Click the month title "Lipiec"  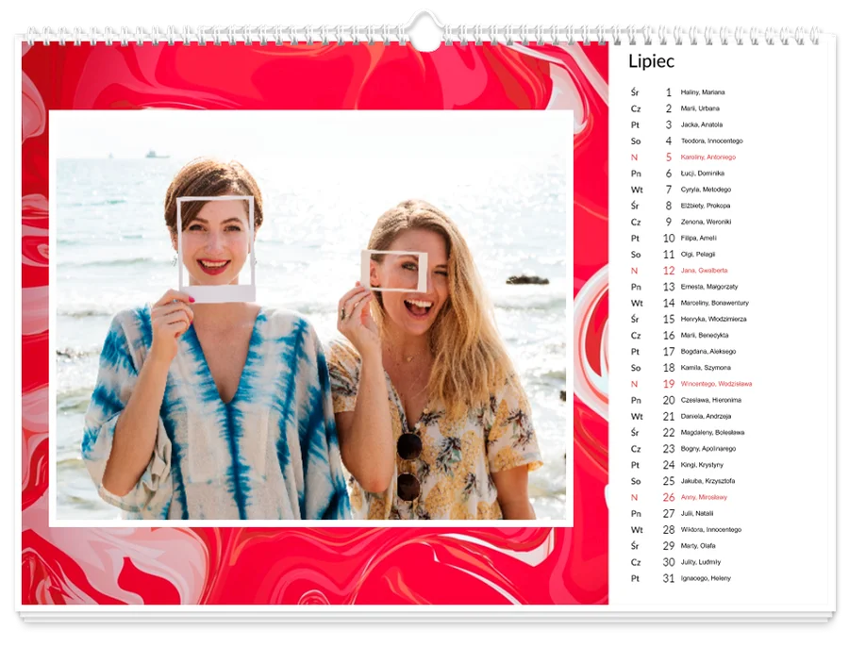pos(651,61)
